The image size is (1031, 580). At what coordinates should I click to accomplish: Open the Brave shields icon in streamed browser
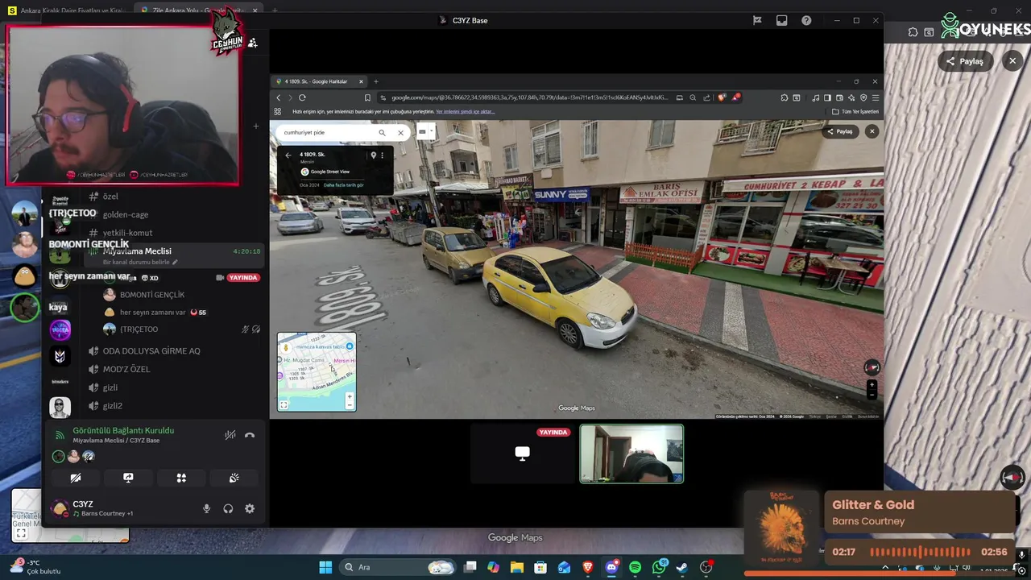[x=721, y=97]
